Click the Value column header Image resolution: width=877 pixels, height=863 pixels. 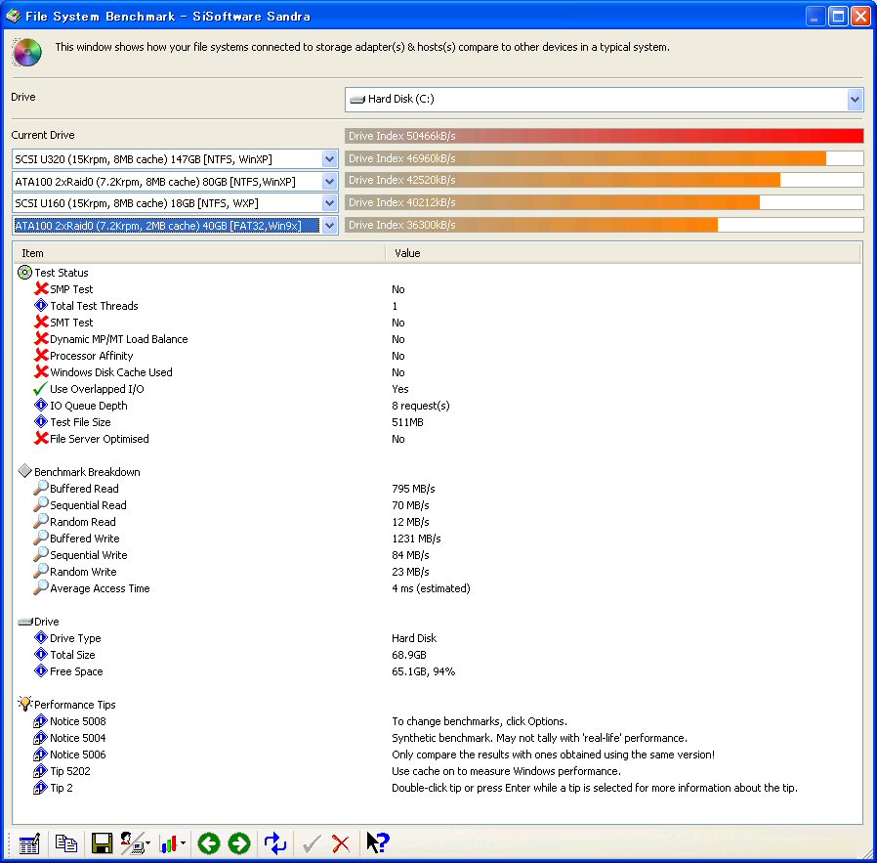coord(623,253)
